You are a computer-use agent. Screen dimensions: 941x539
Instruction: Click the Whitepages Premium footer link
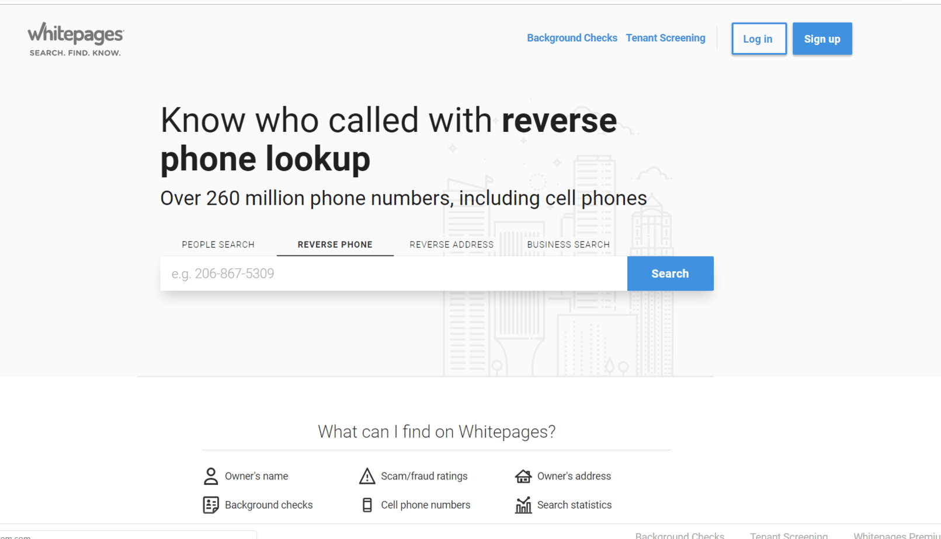(x=897, y=535)
